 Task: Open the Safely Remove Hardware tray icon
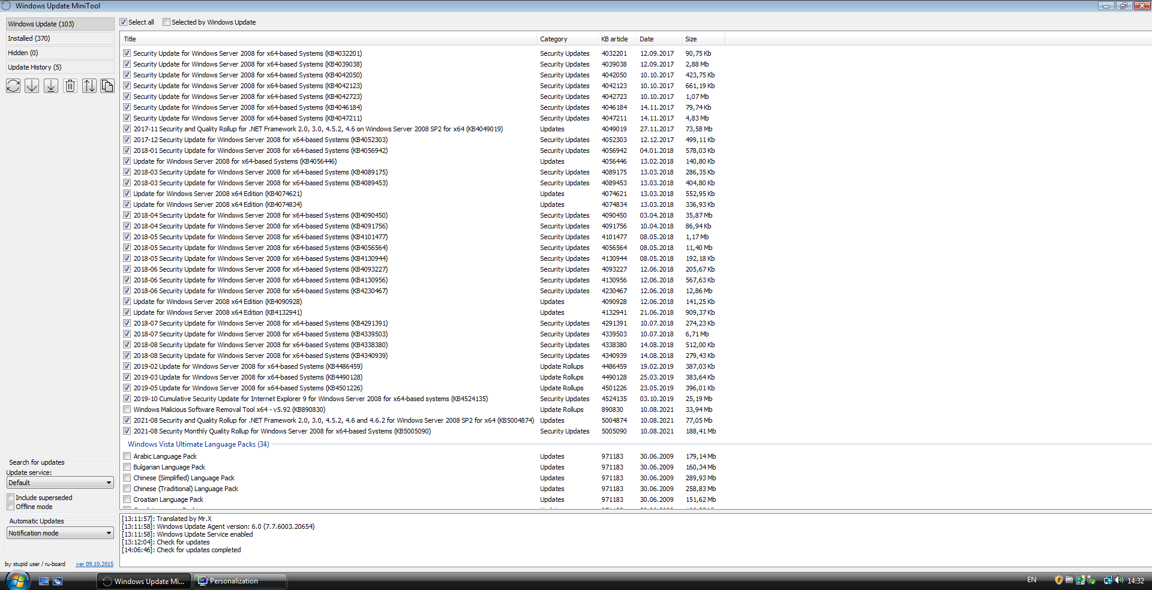(1091, 580)
